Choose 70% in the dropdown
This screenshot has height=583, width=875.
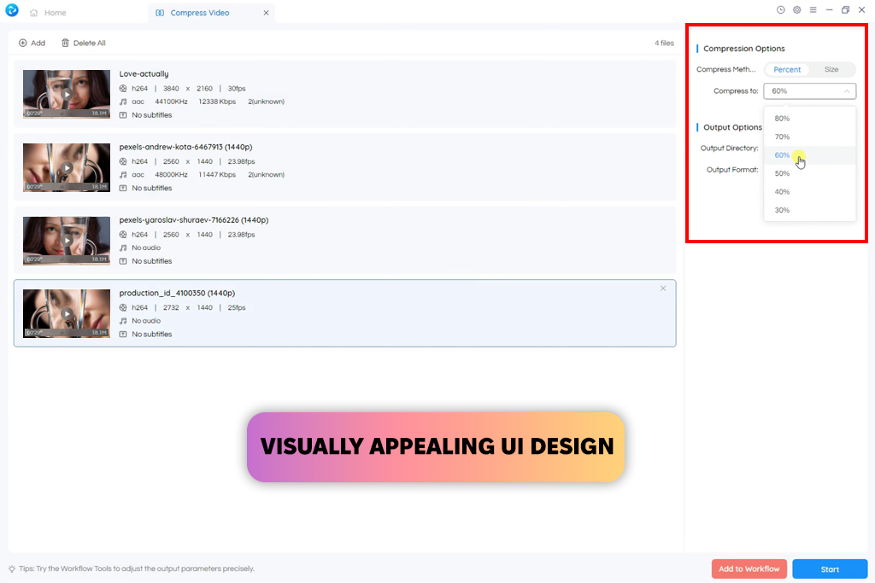tap(810, 137)
